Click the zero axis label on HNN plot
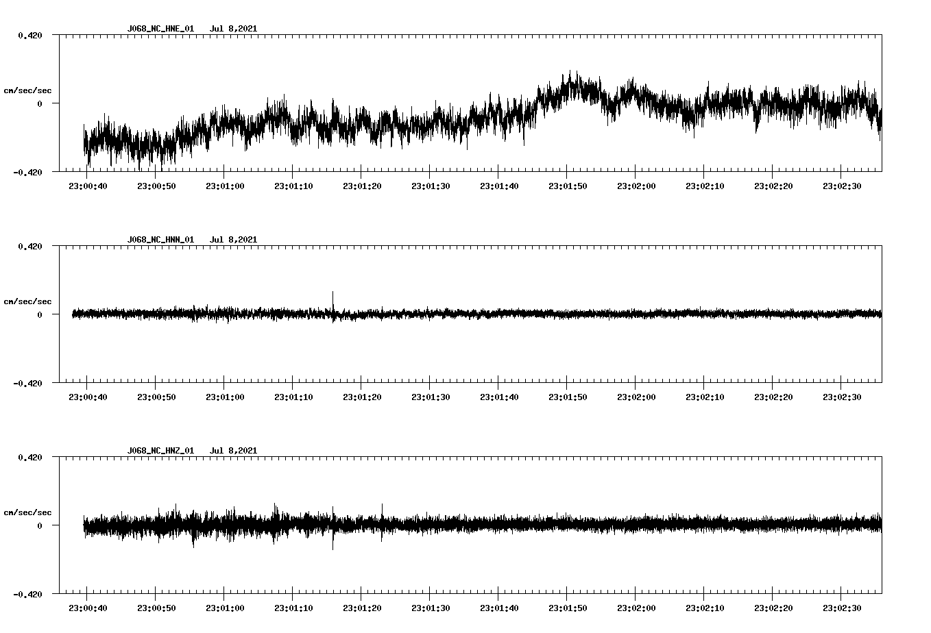 click(40, 315)
